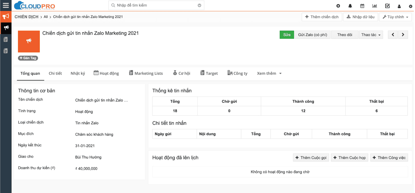Click Thêm Cuộc họp button
This screenshot has width=415, height=193.
coord(349,157)
